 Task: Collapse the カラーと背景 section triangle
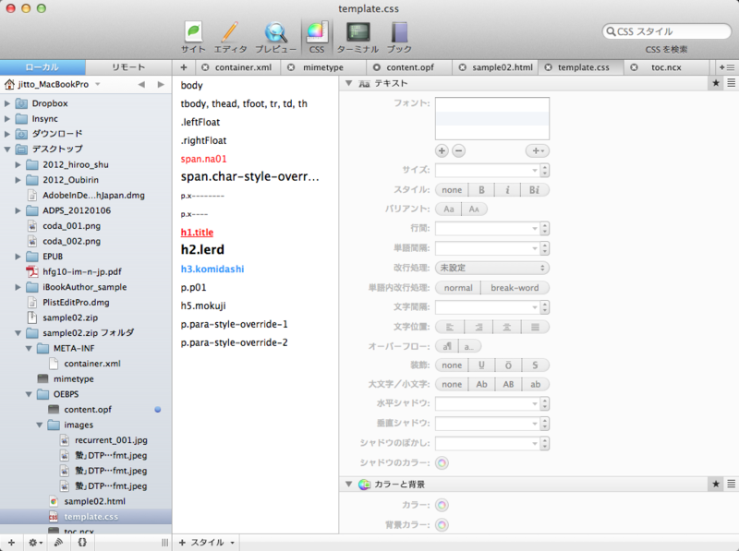pos(349,484)
